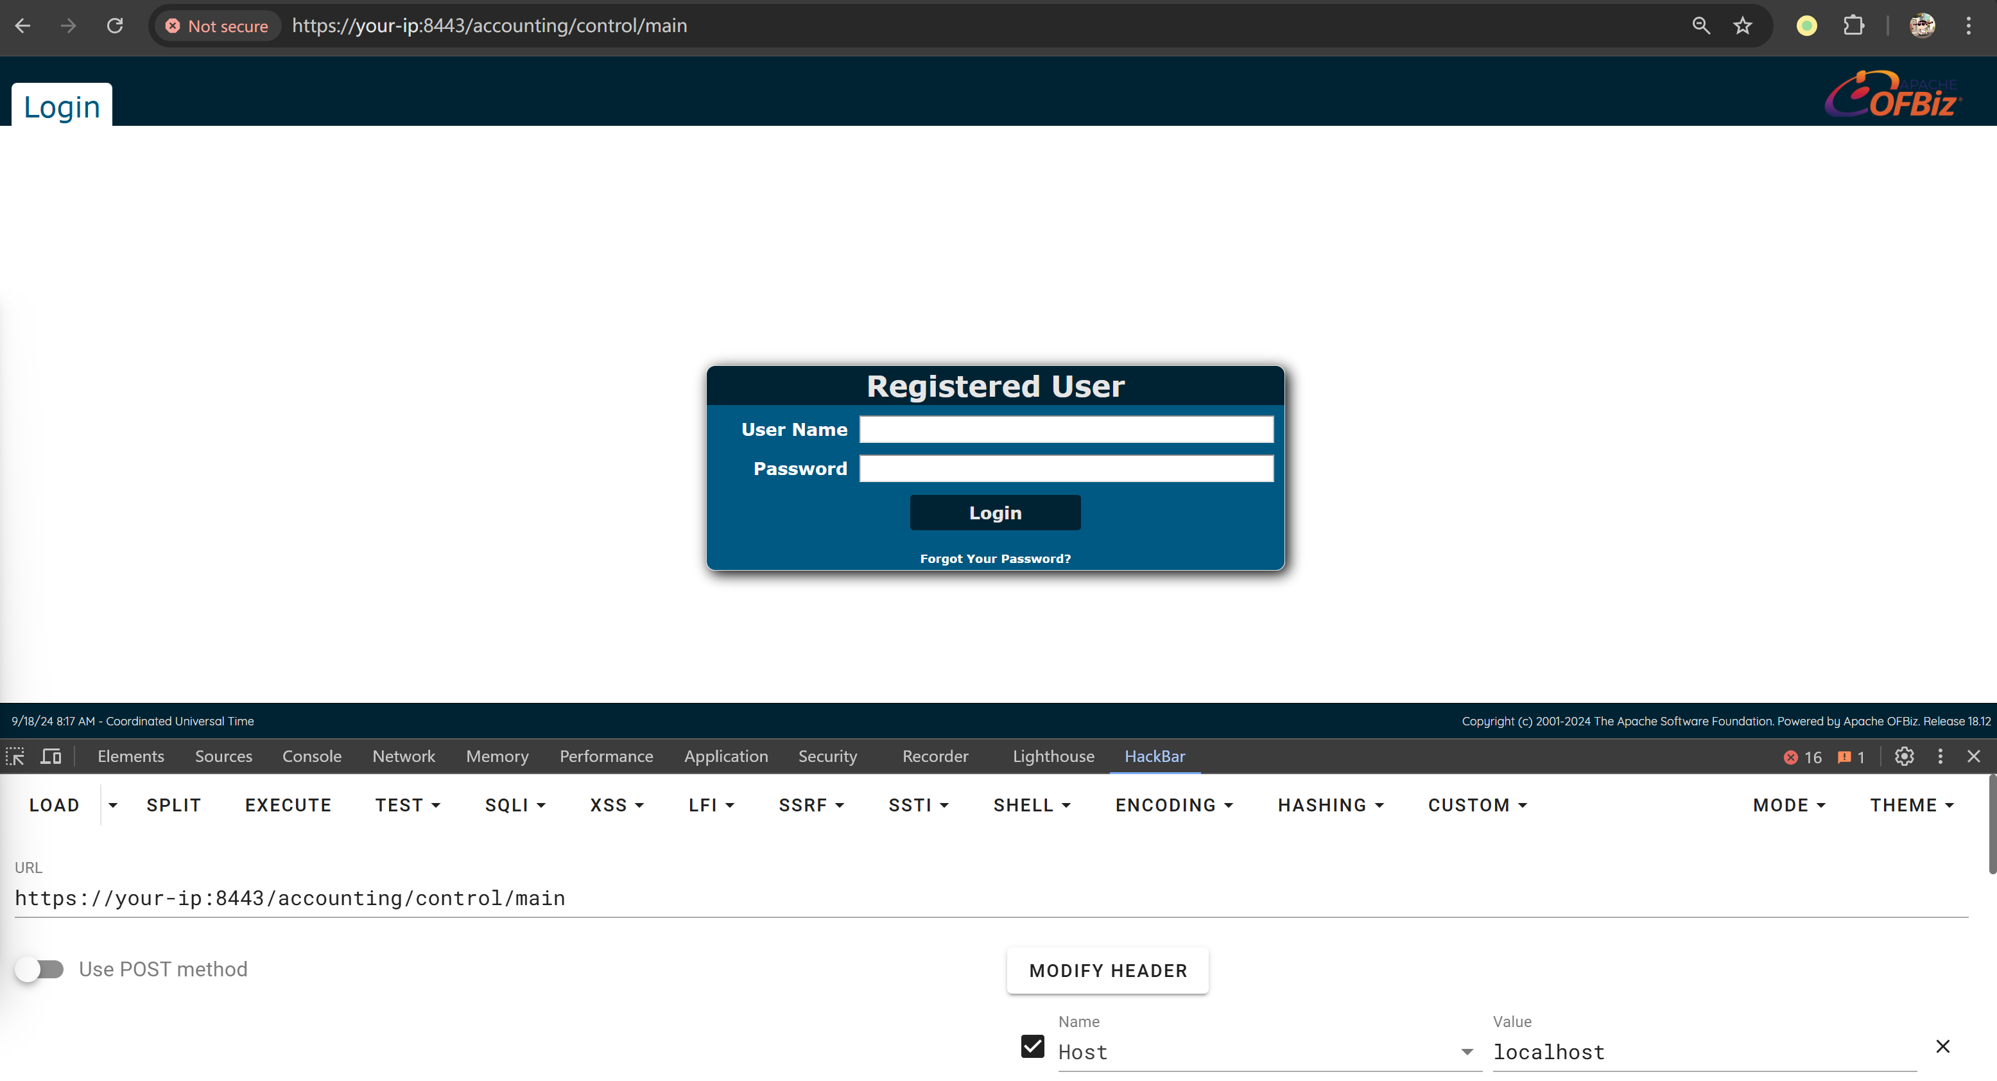Switch to the Console DevTools tab
1997x1081 pixels.
point(311,756)
